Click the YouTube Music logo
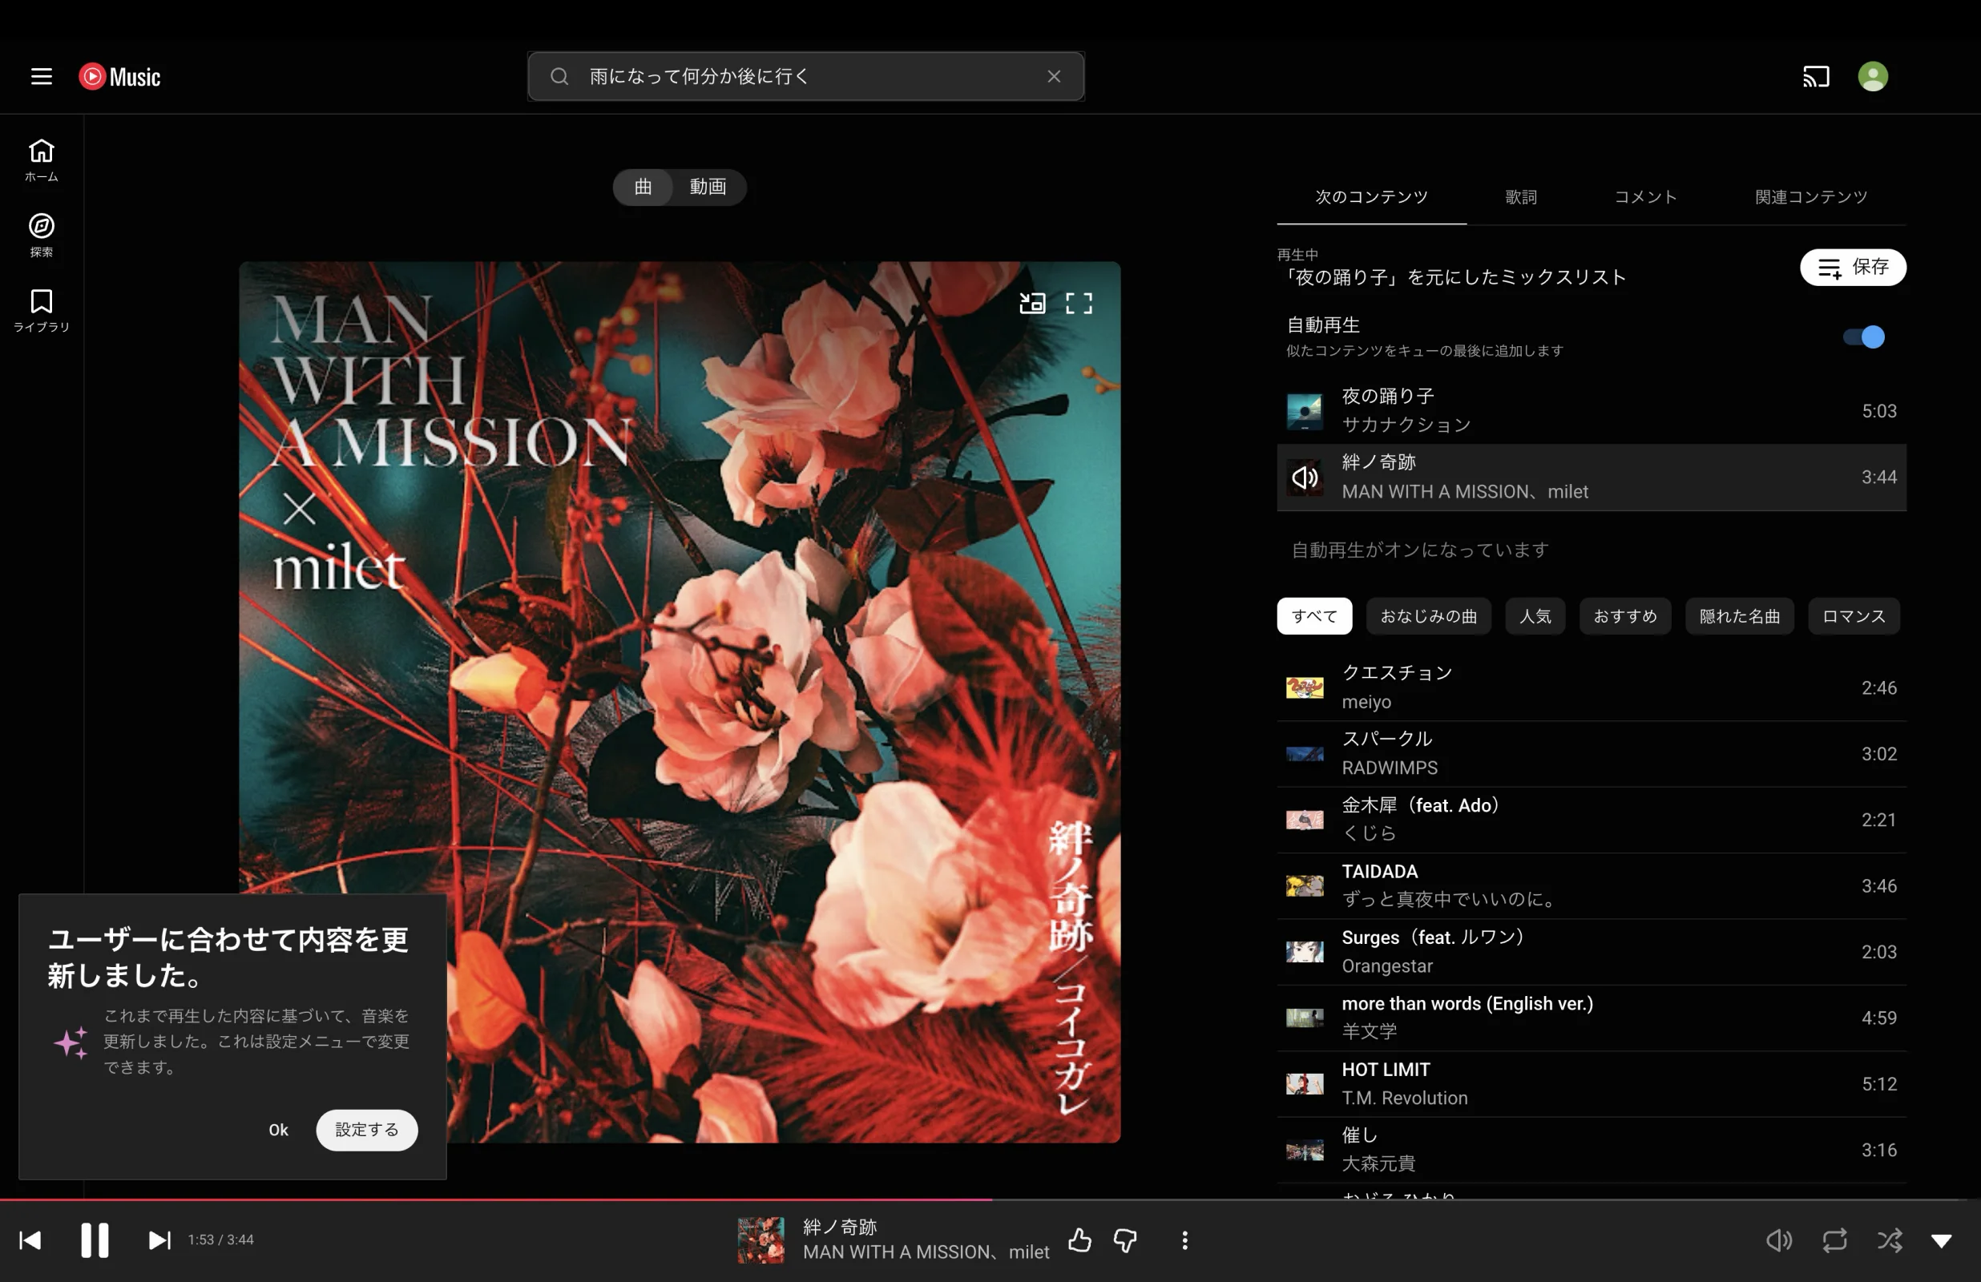The width and height of the screenshot is (1981, 1282). 120,77
